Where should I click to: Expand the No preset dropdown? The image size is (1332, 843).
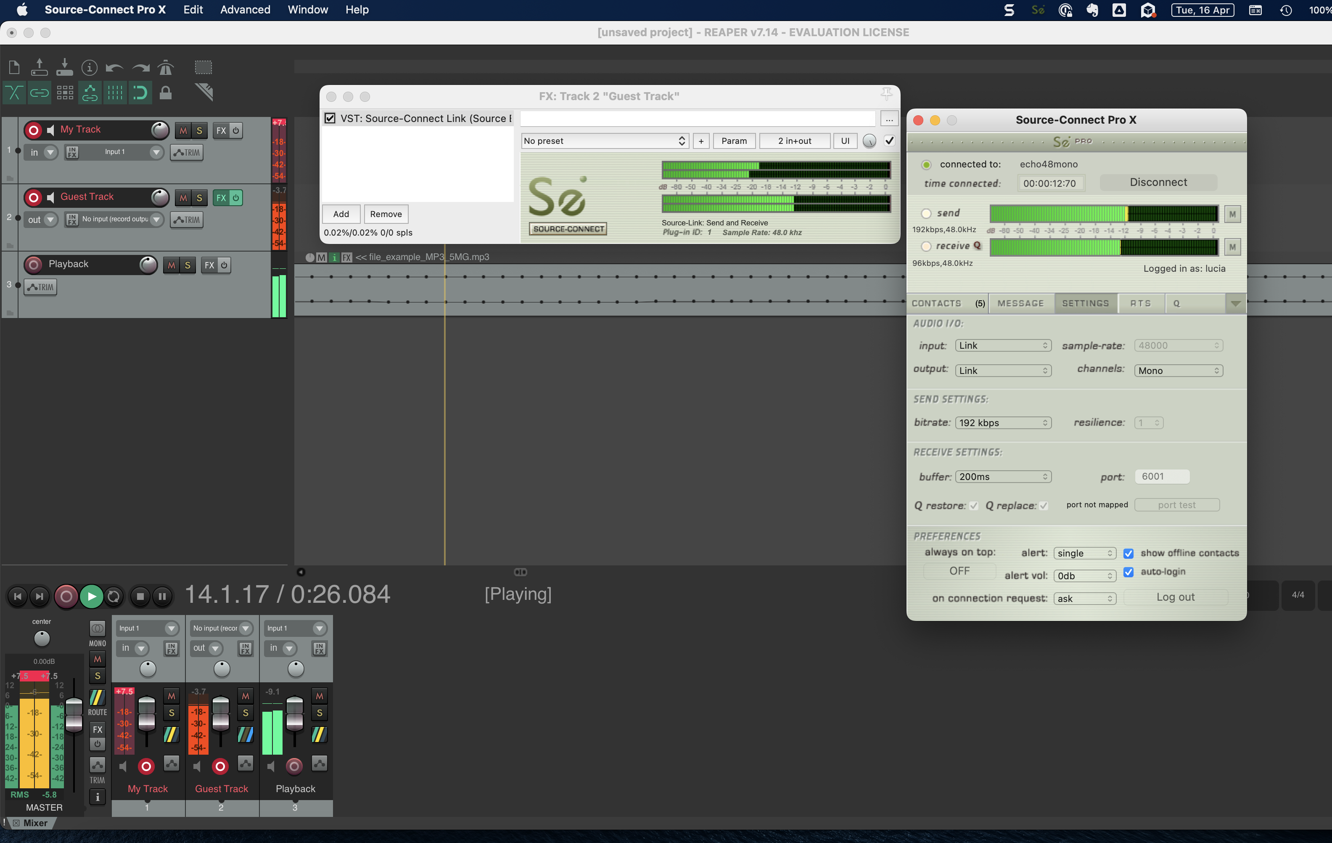pos(605,141)
